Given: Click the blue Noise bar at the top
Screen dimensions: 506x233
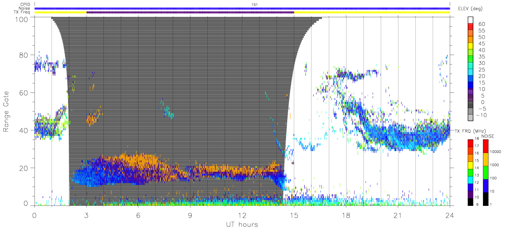Looking at the screenshot, I should coord(242,8).
